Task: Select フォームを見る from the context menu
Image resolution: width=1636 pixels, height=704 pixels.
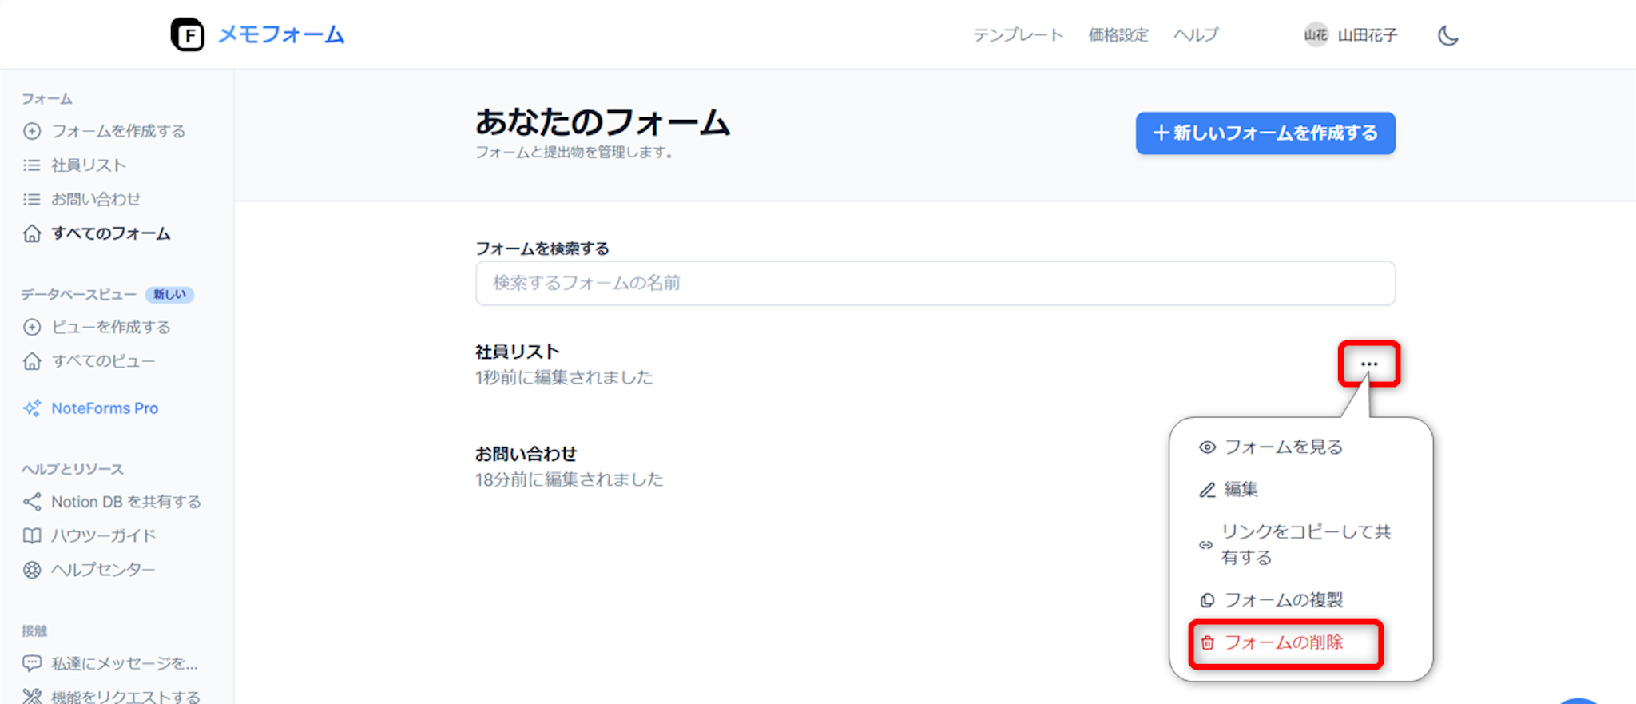Action: coord(1283,447)
